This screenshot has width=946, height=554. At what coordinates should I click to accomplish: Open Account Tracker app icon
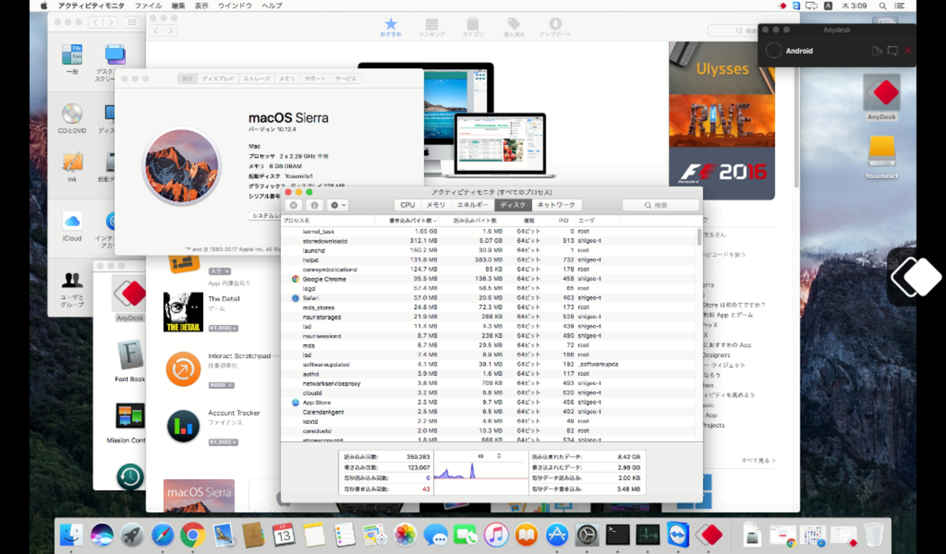183,426
